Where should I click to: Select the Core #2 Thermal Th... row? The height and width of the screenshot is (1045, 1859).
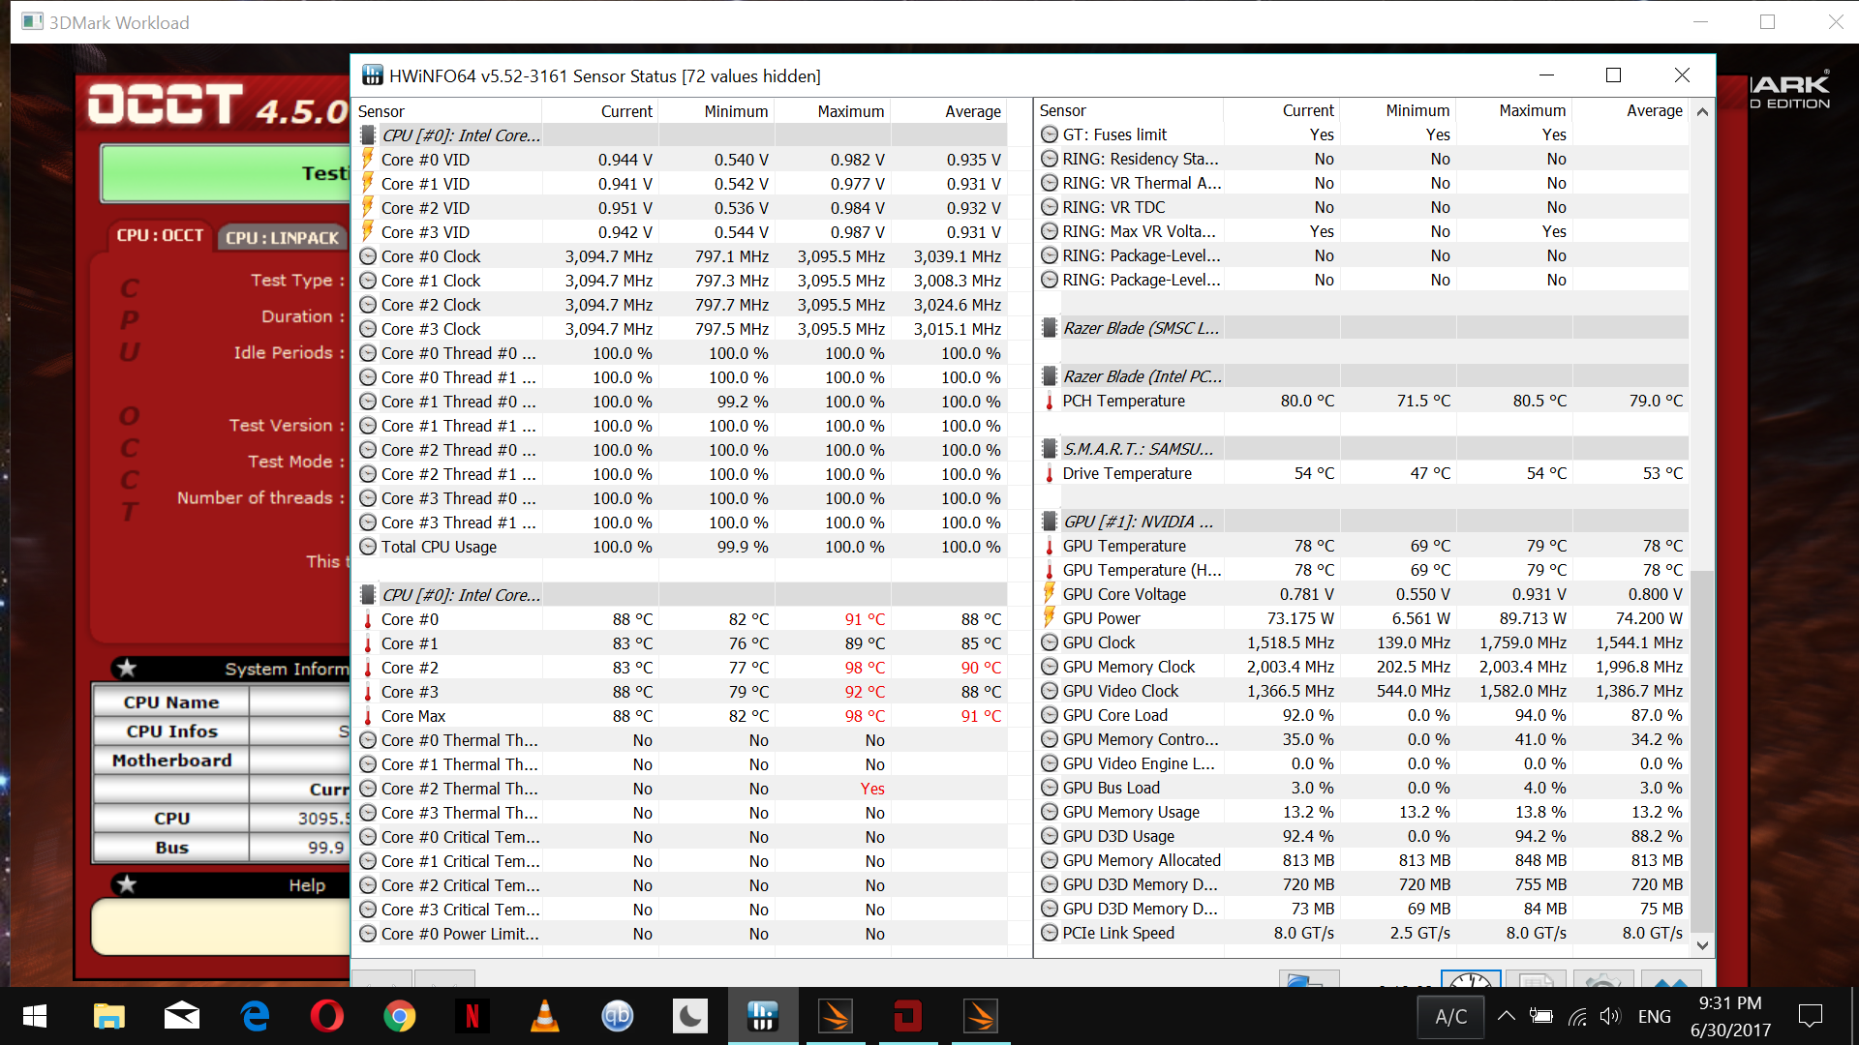point(682,789)
